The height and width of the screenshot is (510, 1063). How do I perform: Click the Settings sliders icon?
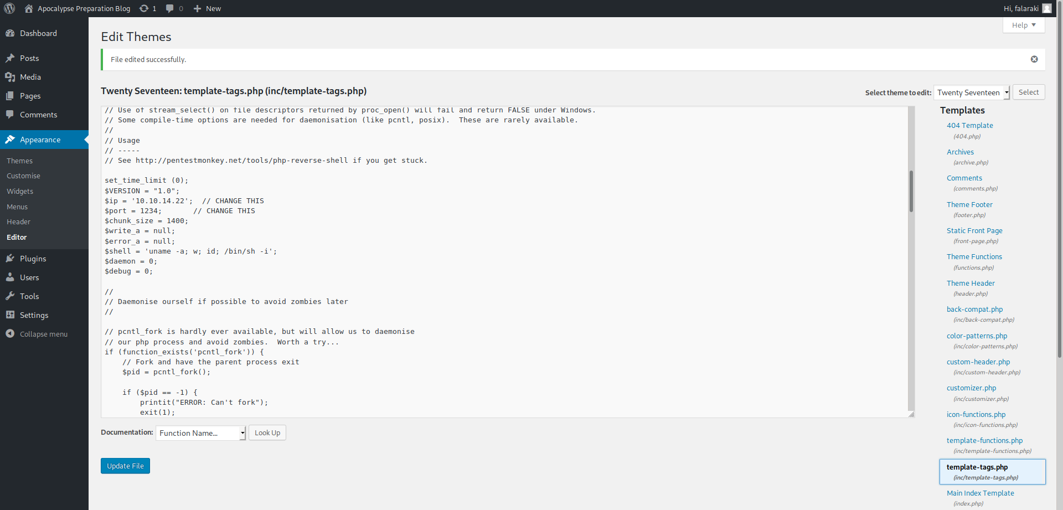[x=10, y=315]
